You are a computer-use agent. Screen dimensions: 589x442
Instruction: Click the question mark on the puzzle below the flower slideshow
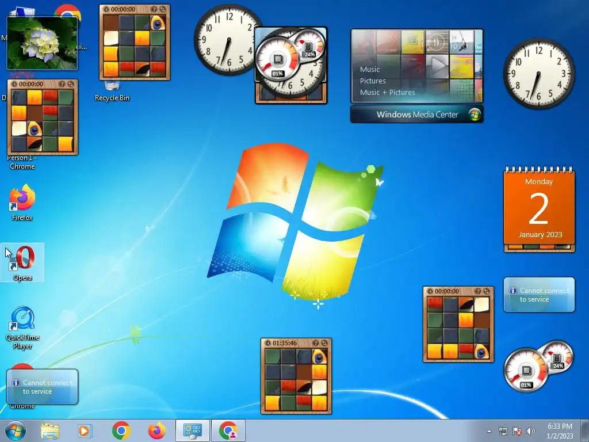pos(62,84)
